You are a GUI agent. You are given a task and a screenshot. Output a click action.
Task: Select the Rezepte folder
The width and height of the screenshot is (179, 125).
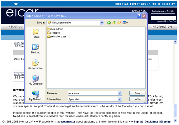pyautogui.click(x=53, y=33)
